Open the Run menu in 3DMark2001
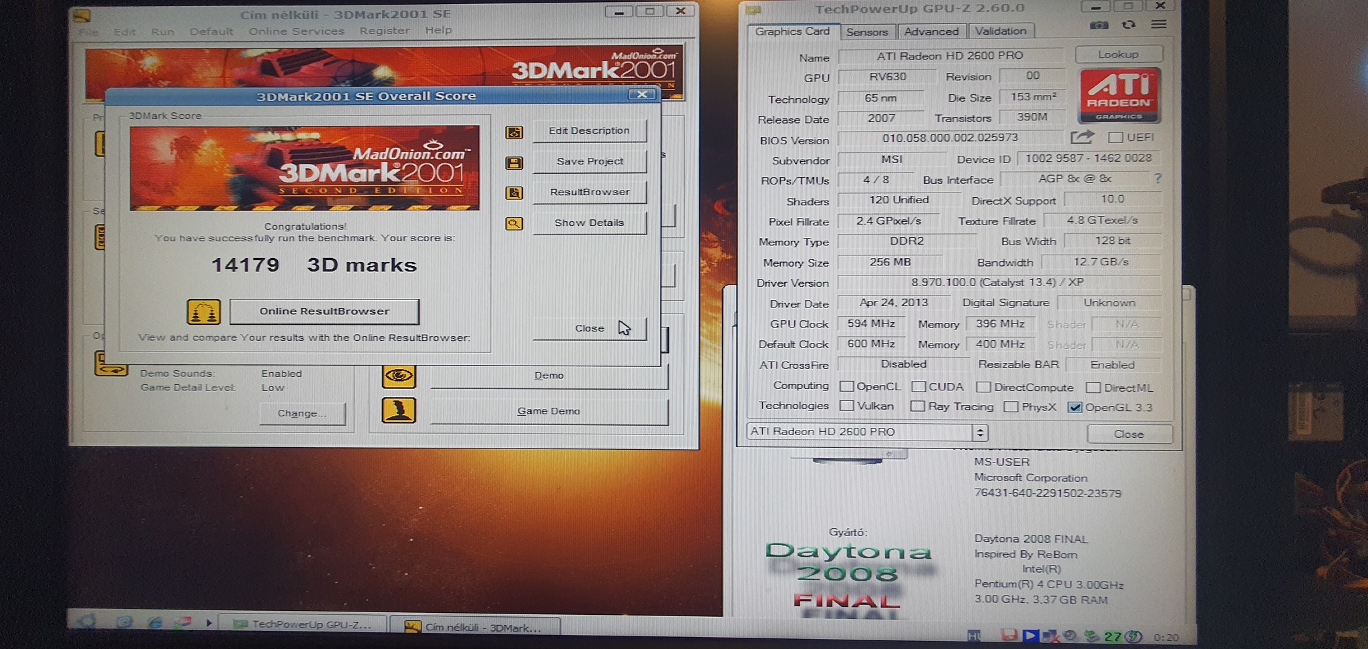The height and width of the screenshot is (649, 1368). click(x=162, y=31)
